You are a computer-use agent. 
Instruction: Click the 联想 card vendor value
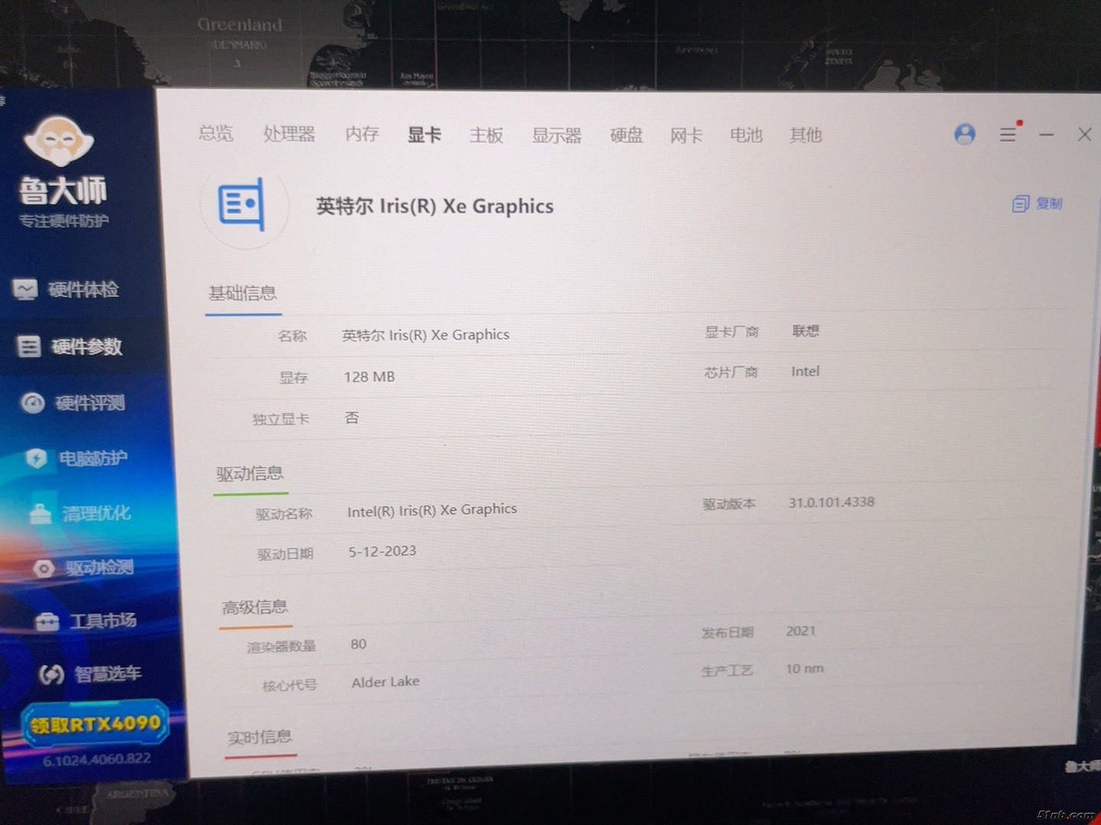[806, 331]
